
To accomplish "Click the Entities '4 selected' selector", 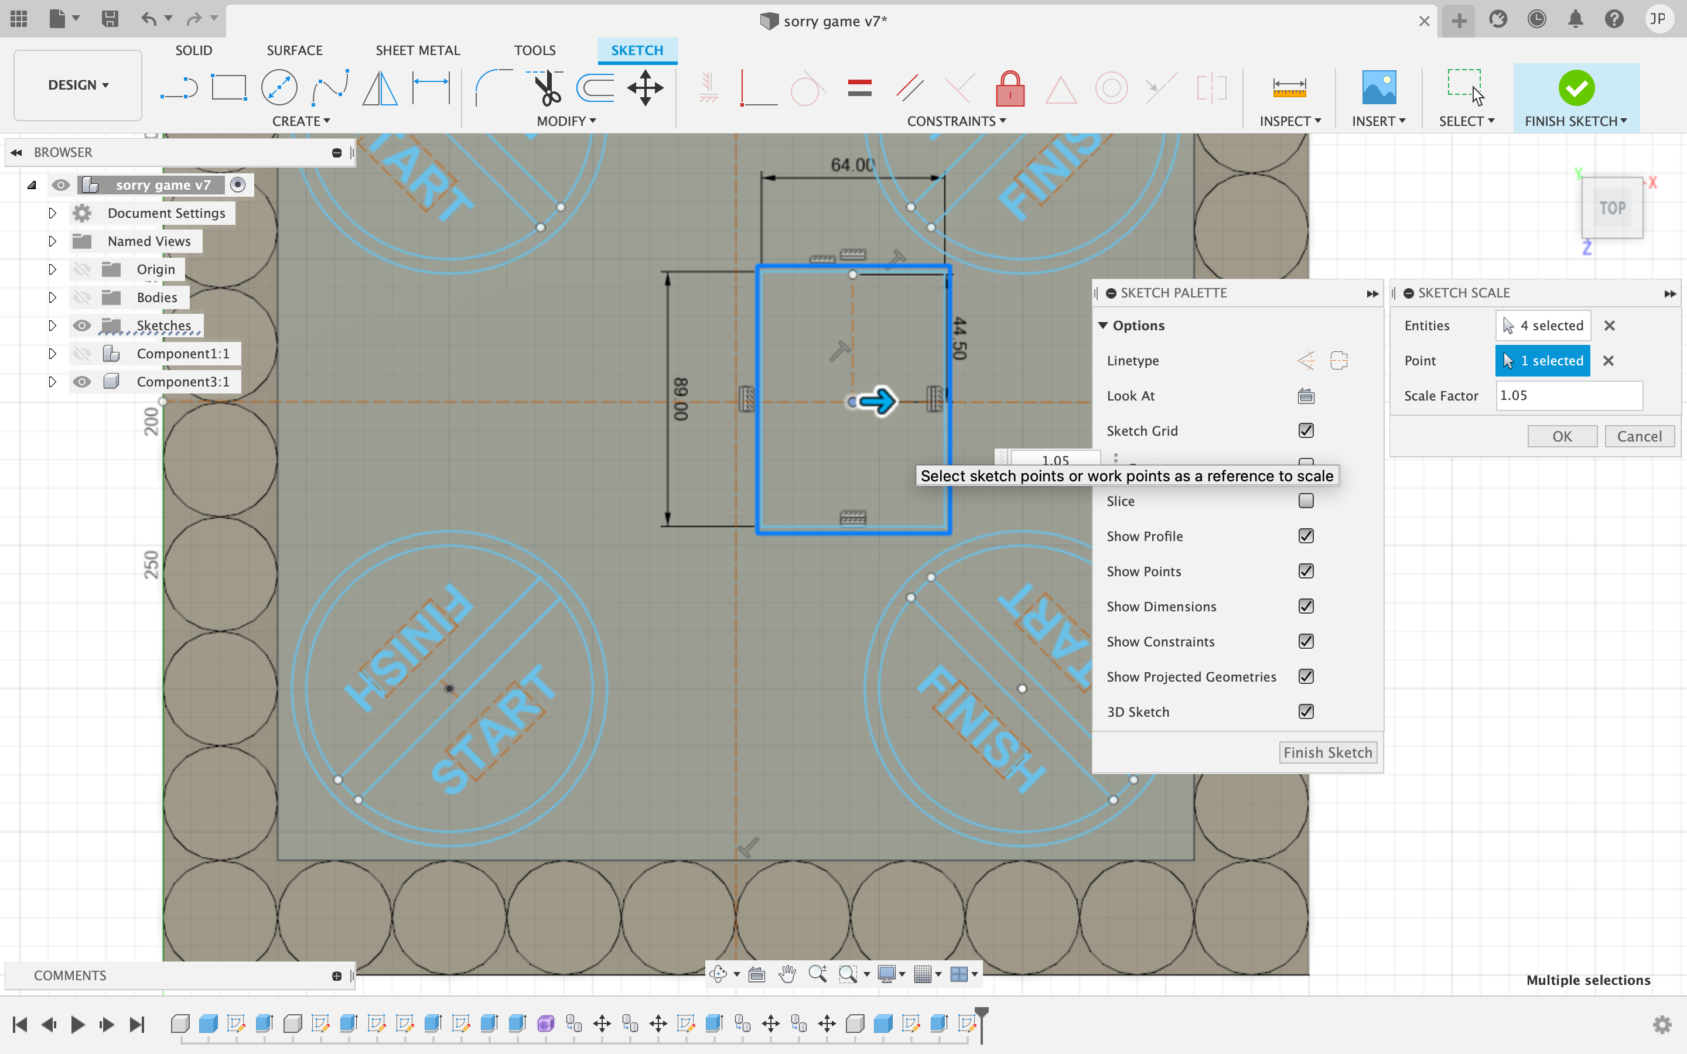I will pyautogui.click(x=1543, y=326).
